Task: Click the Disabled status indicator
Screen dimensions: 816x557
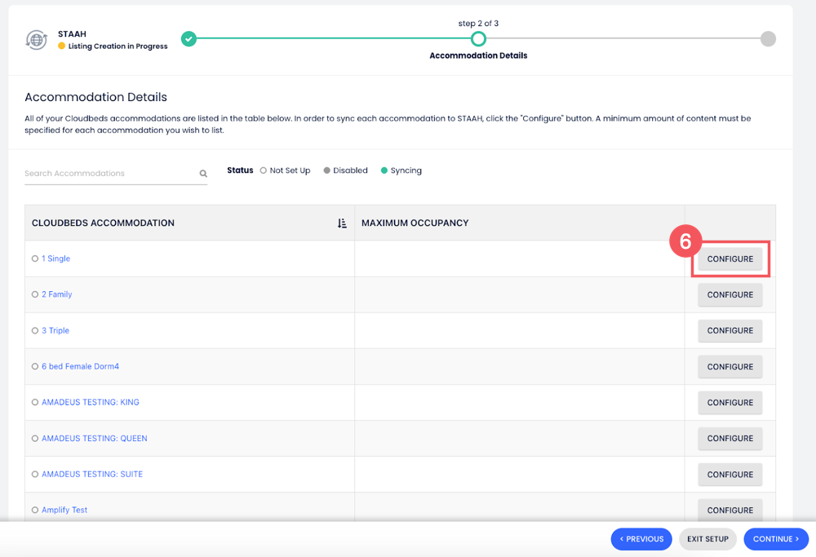Action: click(327, 170)
